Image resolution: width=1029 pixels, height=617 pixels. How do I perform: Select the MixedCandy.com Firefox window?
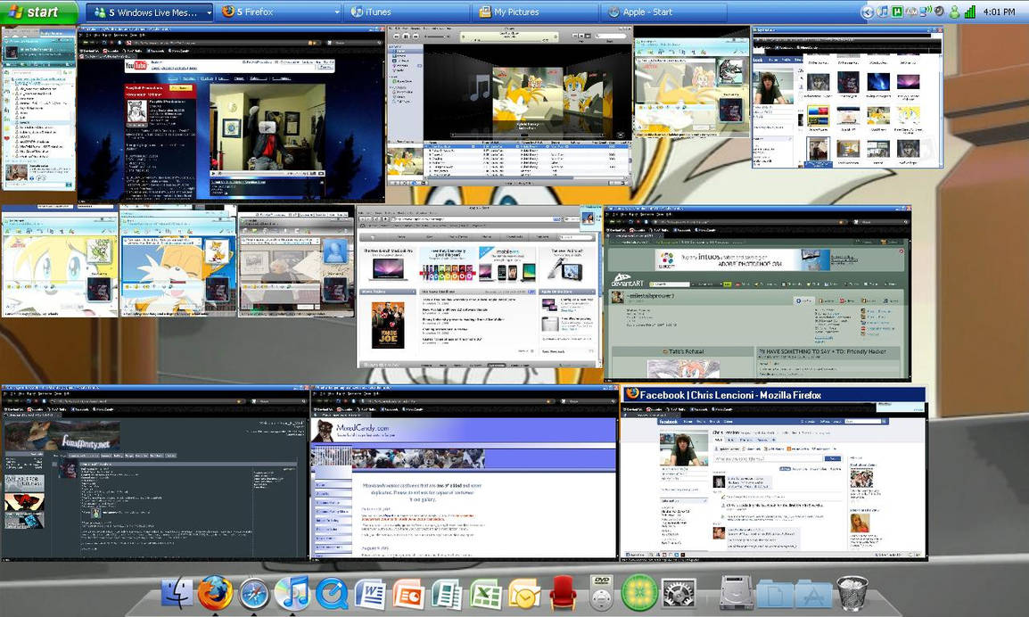tap(464, 473)
